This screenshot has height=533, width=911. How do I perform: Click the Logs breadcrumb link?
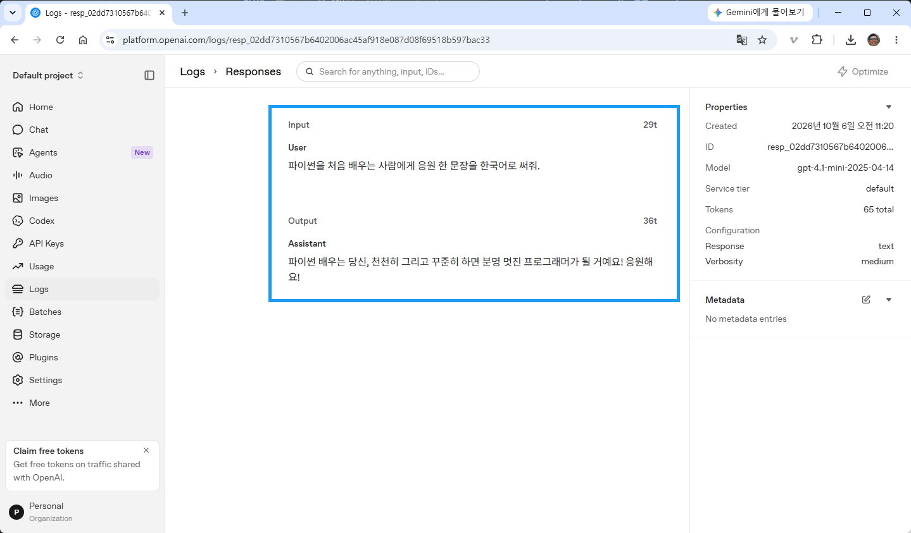tap(192, 71)
